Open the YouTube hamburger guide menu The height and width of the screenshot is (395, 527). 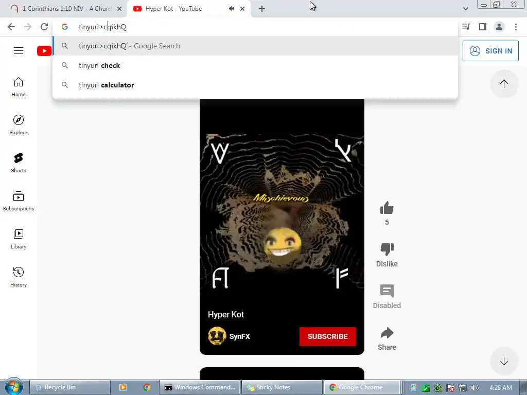pos(19,51)
